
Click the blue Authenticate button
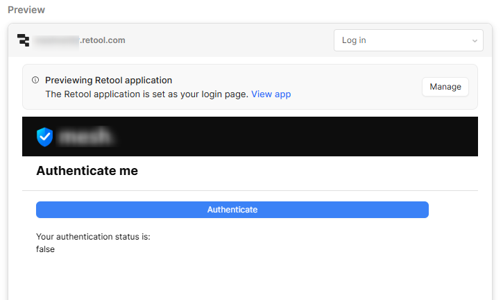coord(232,210)
